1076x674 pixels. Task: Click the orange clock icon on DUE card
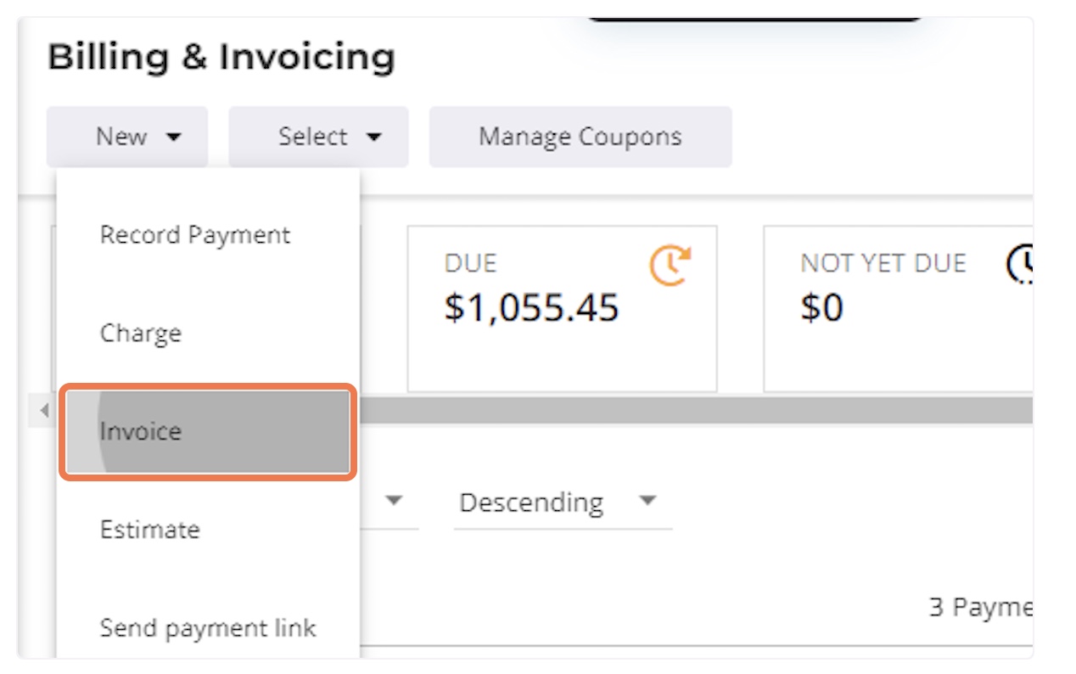[x=670, y=265]
